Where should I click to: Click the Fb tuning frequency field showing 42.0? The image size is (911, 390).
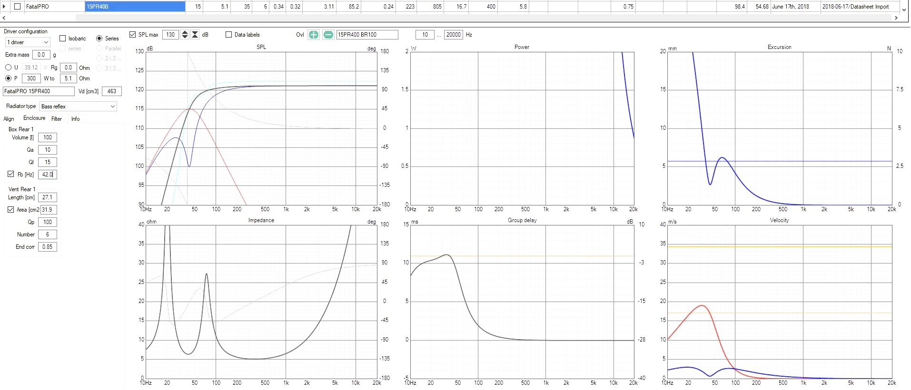pyautogui.click(x=48, y=175)
